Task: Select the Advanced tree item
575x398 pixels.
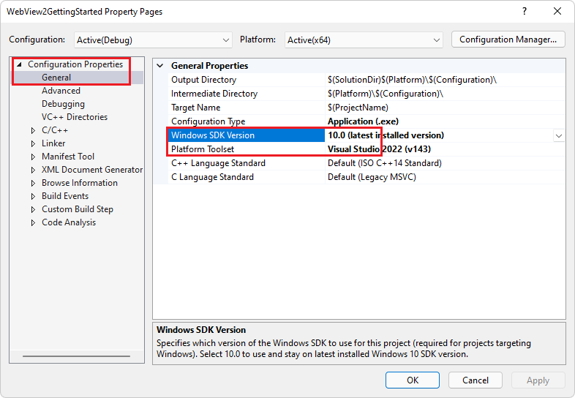Action: [x=61, y=91]
